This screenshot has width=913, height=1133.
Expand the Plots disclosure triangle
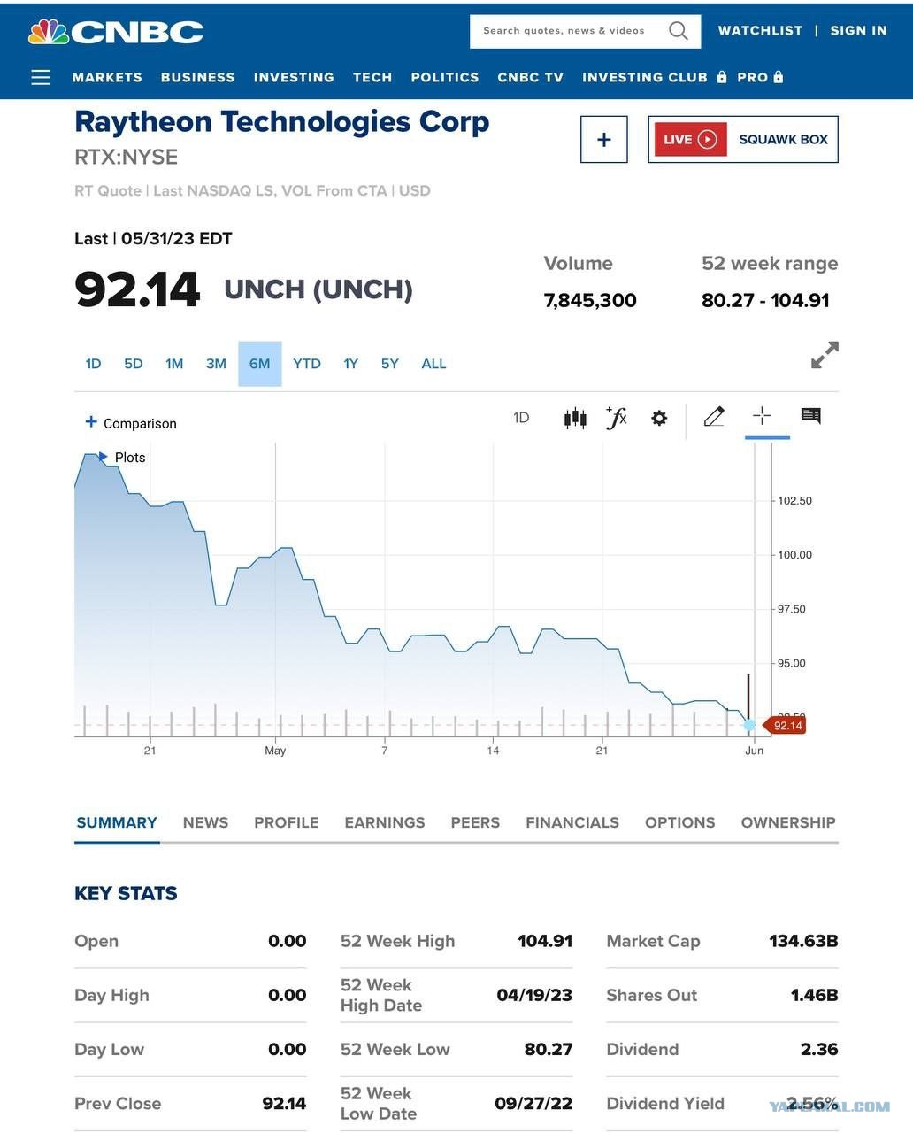[103, 457]
